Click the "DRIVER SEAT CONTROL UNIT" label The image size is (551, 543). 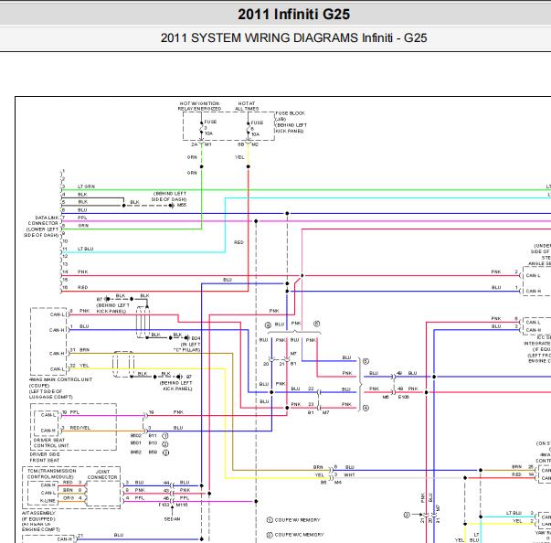coord(51,442)
